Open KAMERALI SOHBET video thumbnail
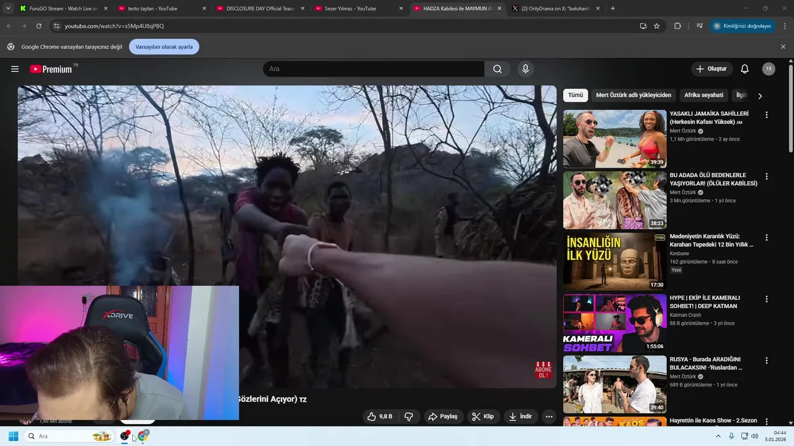The width and height of the screenshot is (794, 446). point(615,323)
